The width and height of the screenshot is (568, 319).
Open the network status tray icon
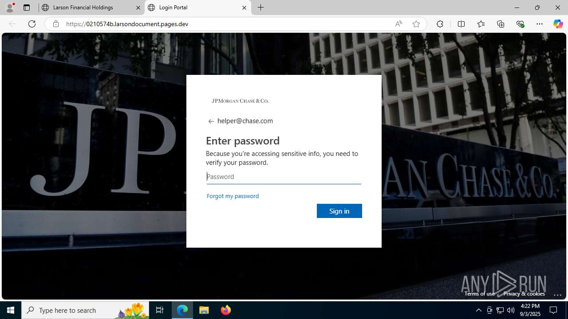[500, 310]
